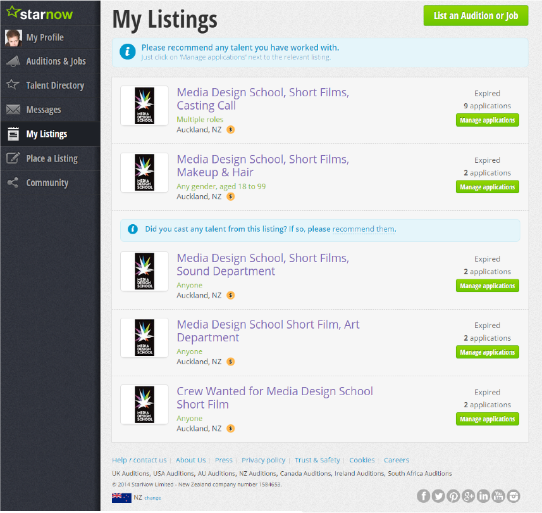Follow the 'recommend them' link
The image size is (542, 513).
(x=363, y=229)
